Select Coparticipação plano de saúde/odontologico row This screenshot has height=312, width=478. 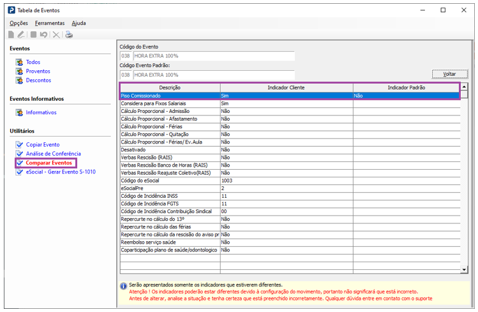point(290,250)
